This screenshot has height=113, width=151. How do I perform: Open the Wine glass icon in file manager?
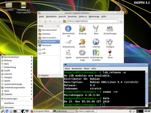(x=110, y=53)
